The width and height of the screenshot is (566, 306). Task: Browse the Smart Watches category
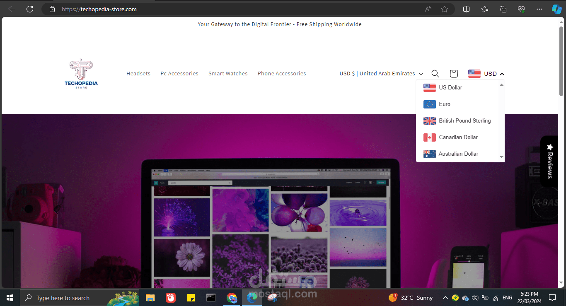[228, 74]
